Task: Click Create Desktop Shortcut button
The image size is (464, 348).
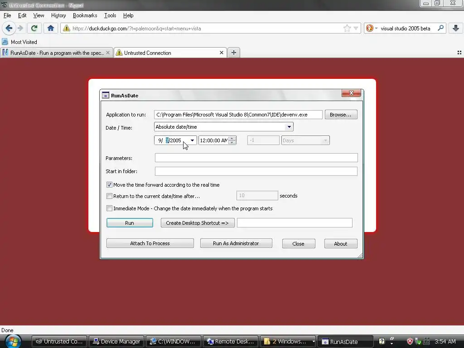Action: (x=198, y=223)
